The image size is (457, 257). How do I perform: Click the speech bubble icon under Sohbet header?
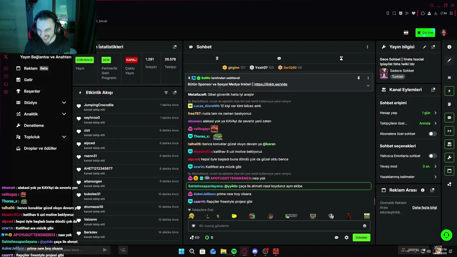click(x=279, y=58)
